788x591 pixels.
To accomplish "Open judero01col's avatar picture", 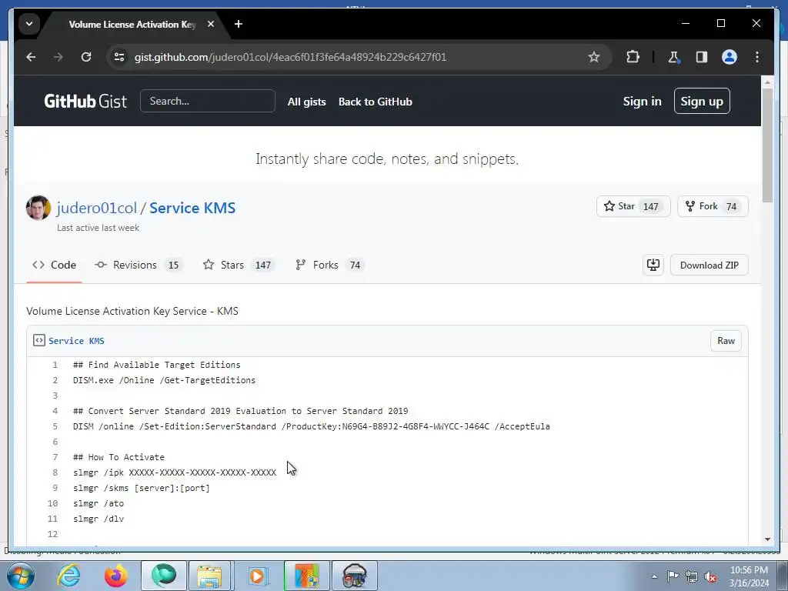I will (38, 208).
